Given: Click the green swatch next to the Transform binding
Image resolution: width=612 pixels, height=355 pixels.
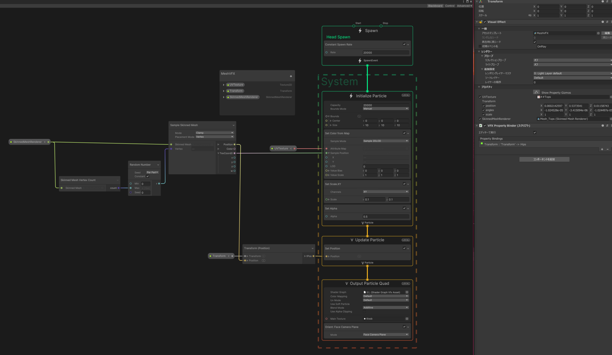Looking at the screenshot, I should [481, 144].
